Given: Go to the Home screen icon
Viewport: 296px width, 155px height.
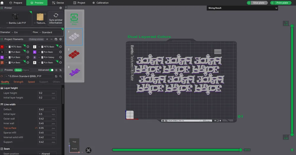Looking at the screenshot, I should [x=2, y=3].
